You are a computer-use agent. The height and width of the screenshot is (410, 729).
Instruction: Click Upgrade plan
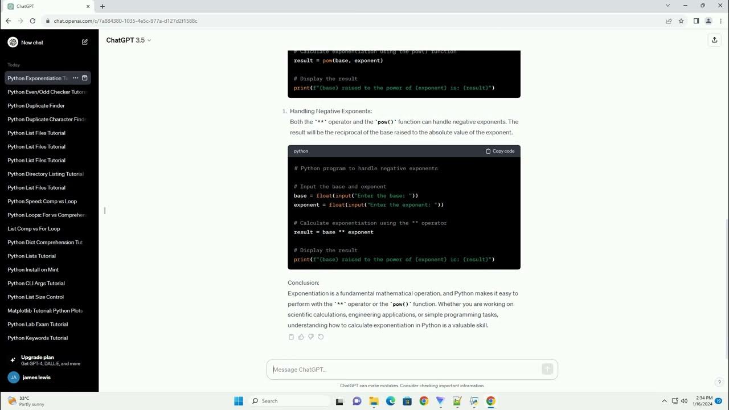(x=49, y=360)
